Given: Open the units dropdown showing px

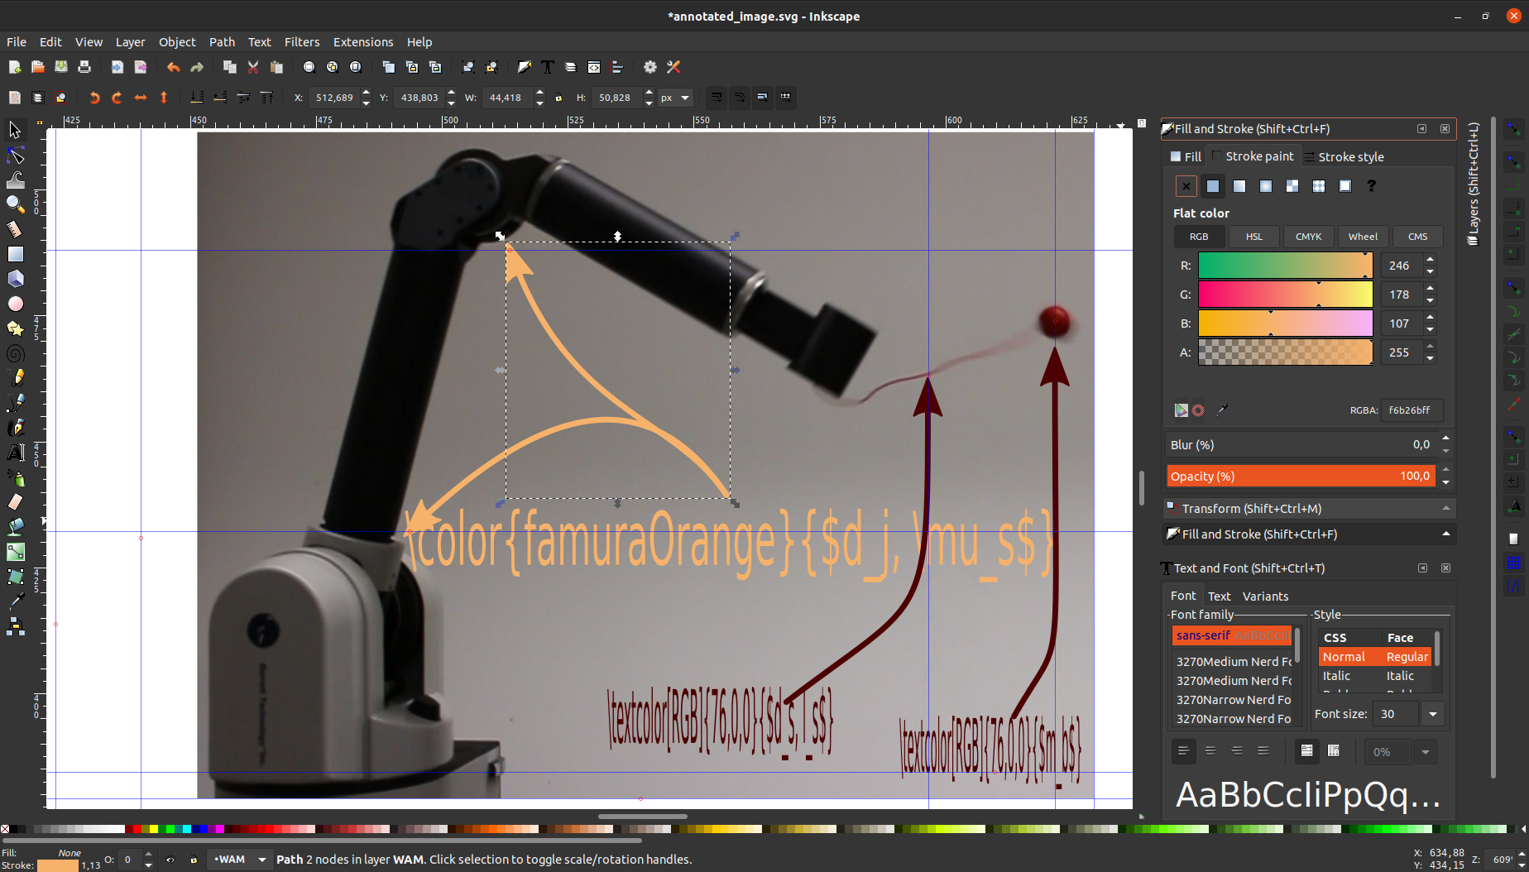Looking at the screenshot, I should (x=675, y=98).
